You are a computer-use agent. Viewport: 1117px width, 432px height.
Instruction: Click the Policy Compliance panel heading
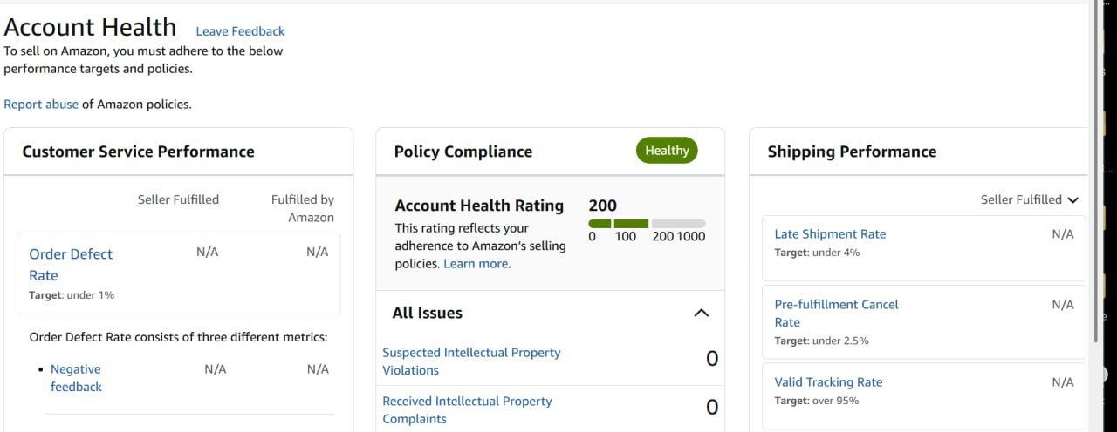(x=463, y=152)
